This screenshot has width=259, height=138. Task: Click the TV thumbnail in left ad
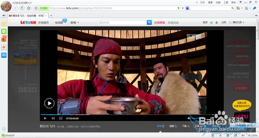[26, 58]
